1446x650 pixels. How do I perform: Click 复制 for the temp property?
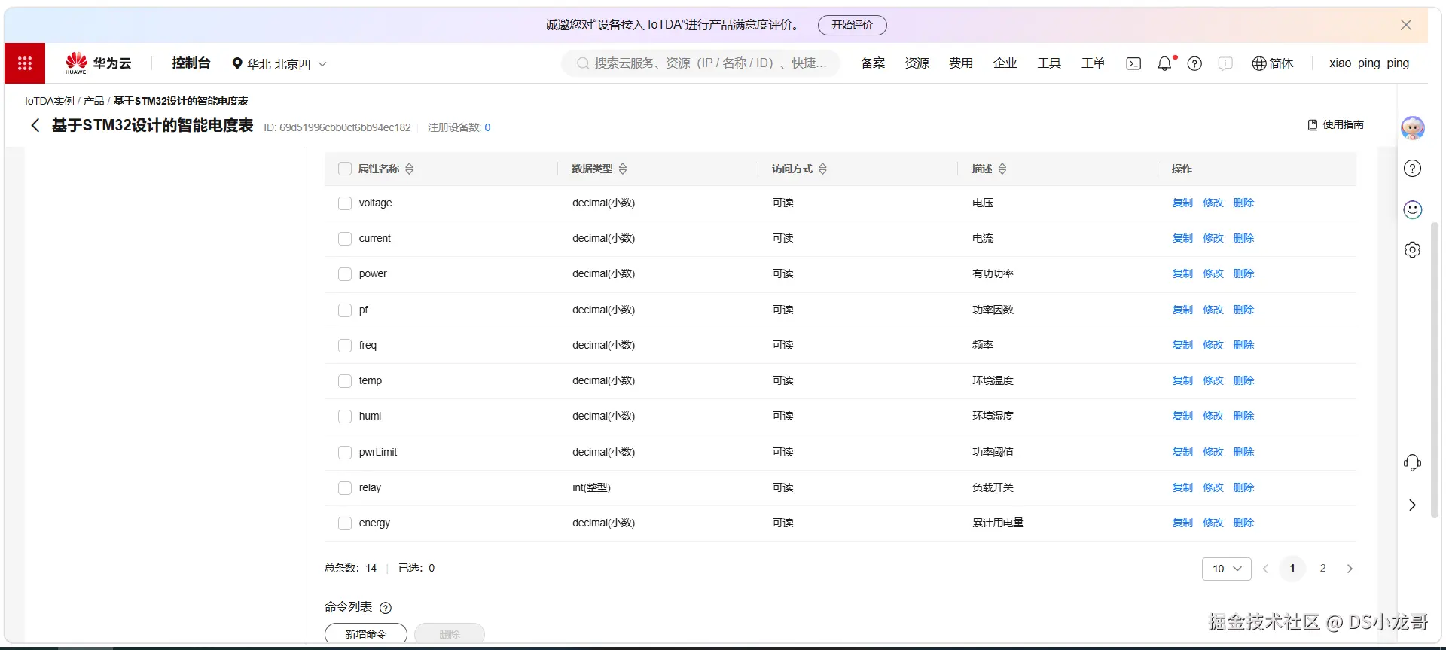click(1182, 380)
